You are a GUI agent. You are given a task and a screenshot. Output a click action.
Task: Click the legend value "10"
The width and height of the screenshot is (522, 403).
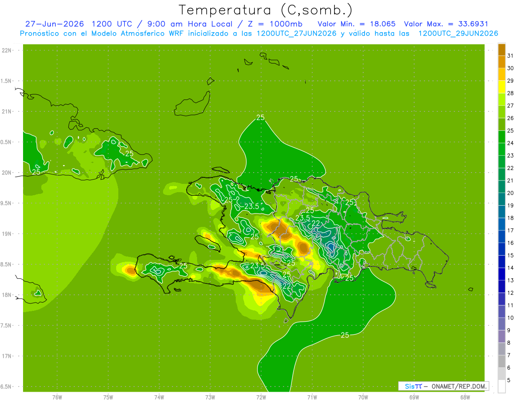(x=511, y=318)
